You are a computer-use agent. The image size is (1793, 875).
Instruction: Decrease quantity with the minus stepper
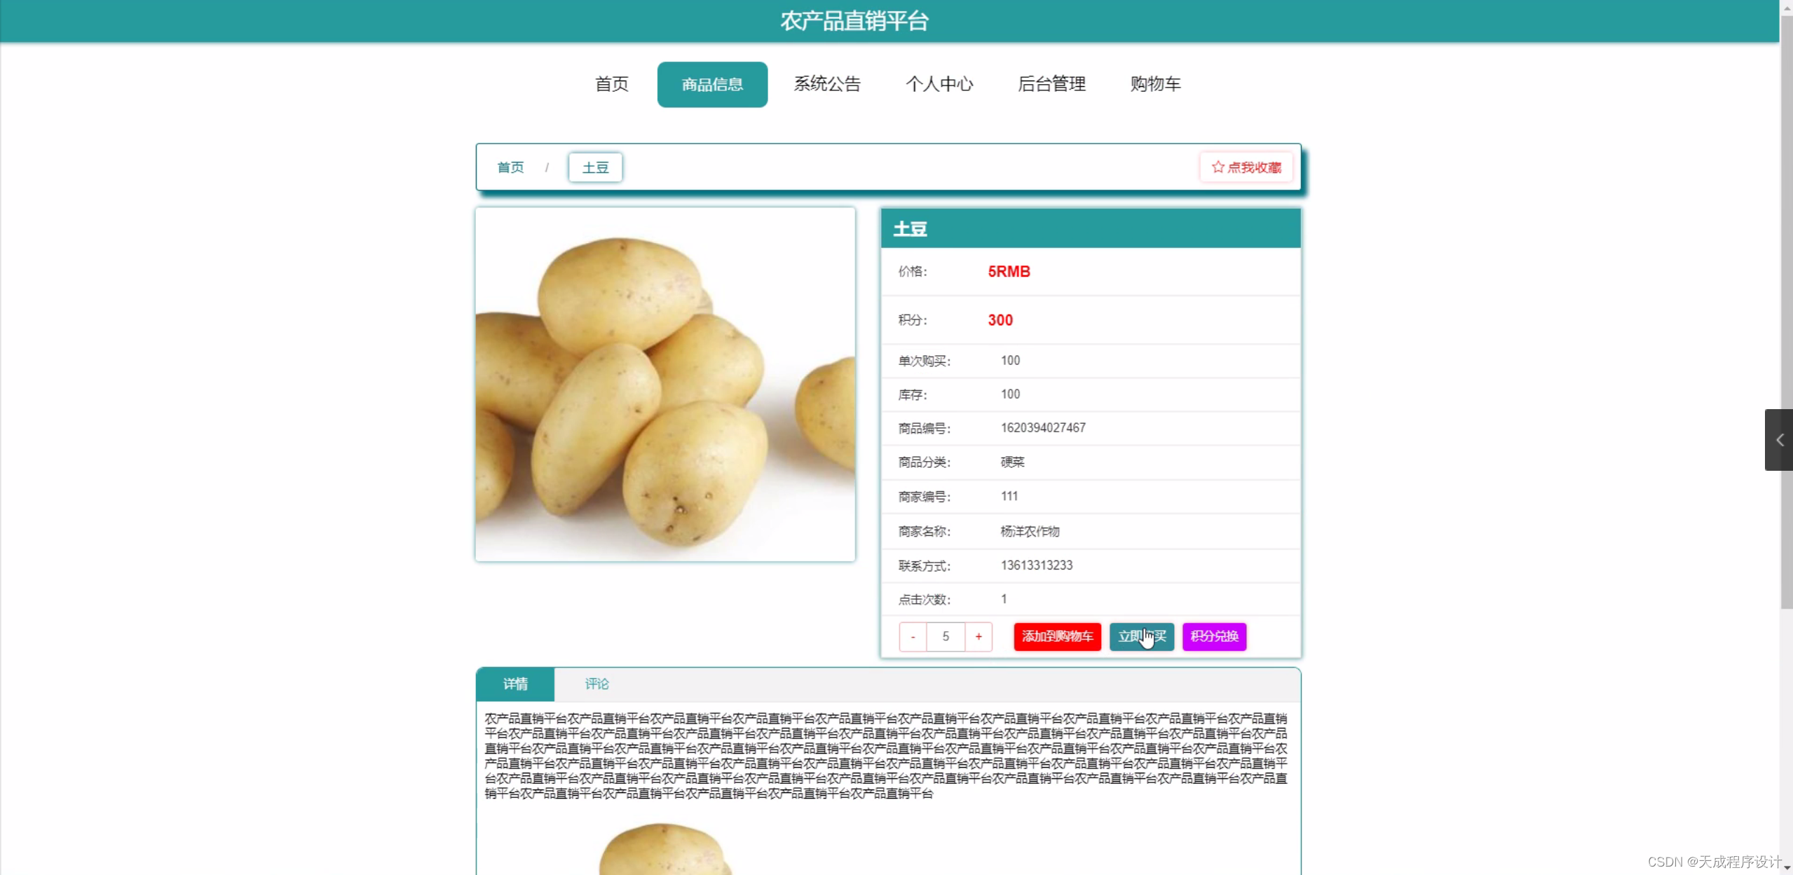point(913,636)
